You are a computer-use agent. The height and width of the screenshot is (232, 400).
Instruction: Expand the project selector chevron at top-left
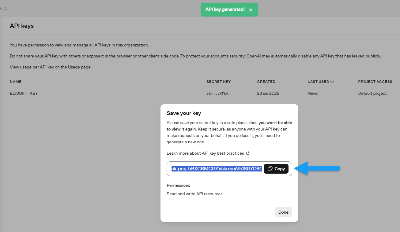[x=6, y=9]
